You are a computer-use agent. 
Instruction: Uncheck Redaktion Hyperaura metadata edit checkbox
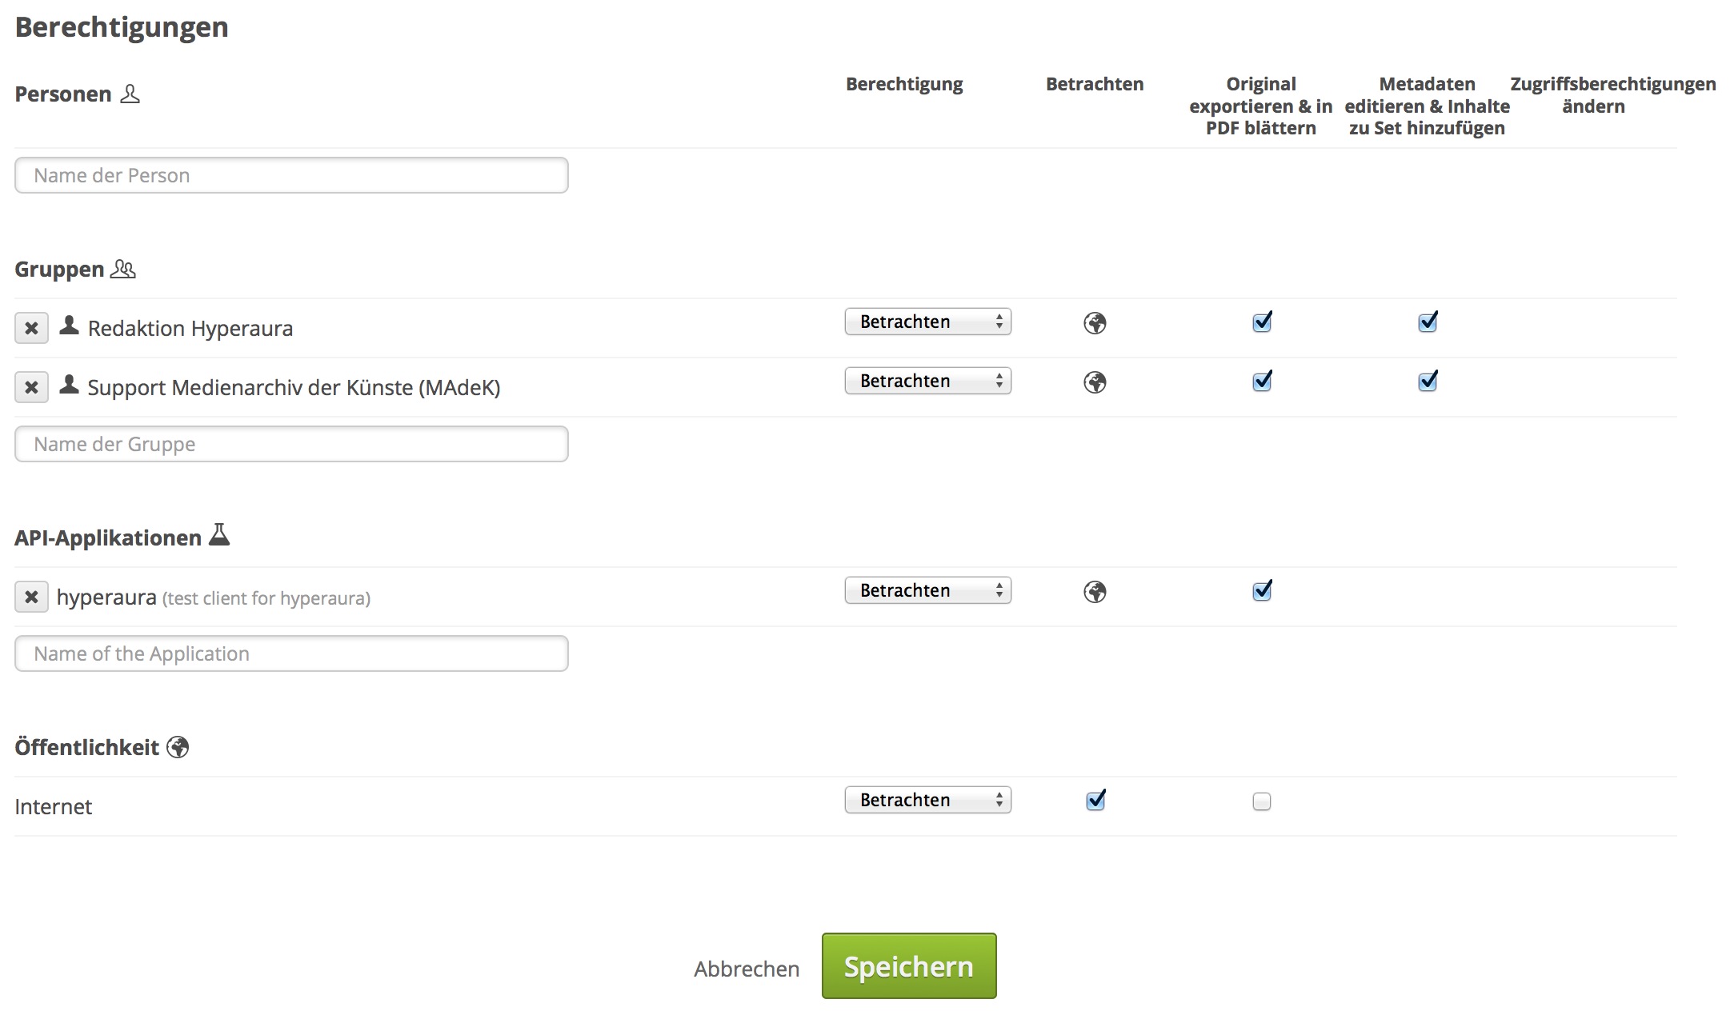1427,322
